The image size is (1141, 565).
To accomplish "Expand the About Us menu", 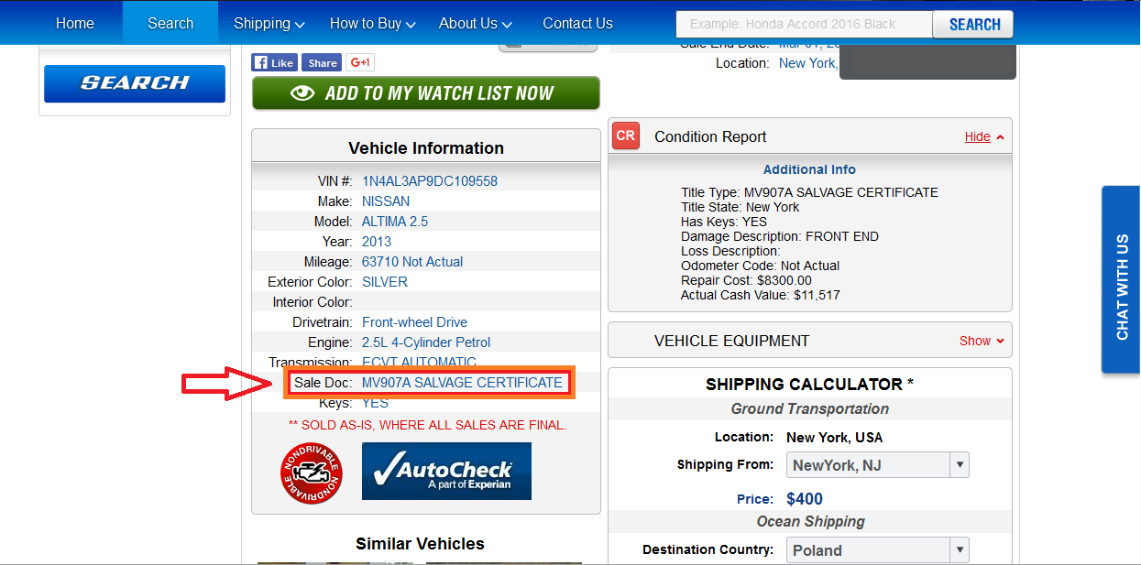I will [x=476, y=23].
